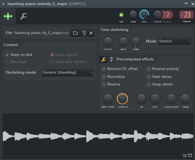
Task: Click the arpeggiator icon beside Precomputed effects
Action: coord(112,59)
